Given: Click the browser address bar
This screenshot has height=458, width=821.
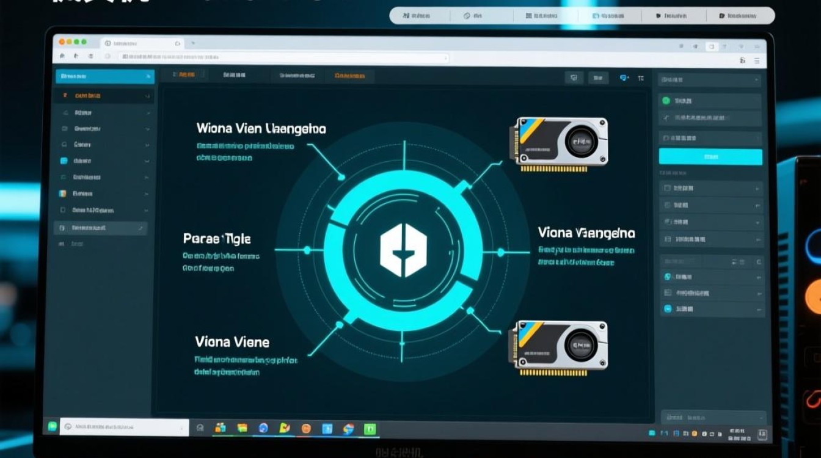Looking at the screenshot, I should click(281, 57).
